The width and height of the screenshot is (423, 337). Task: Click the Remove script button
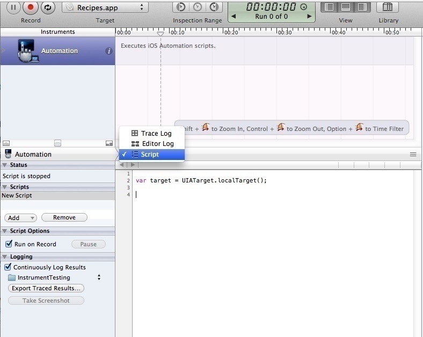(x=64, y=217)
